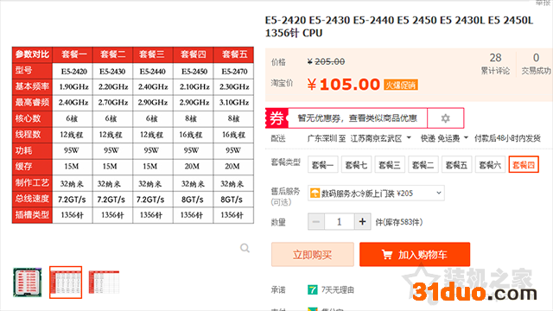Viewport: 553px width, 311px height.
Task: Click the gear icon in coupon bar
Action: coord(446,118)
